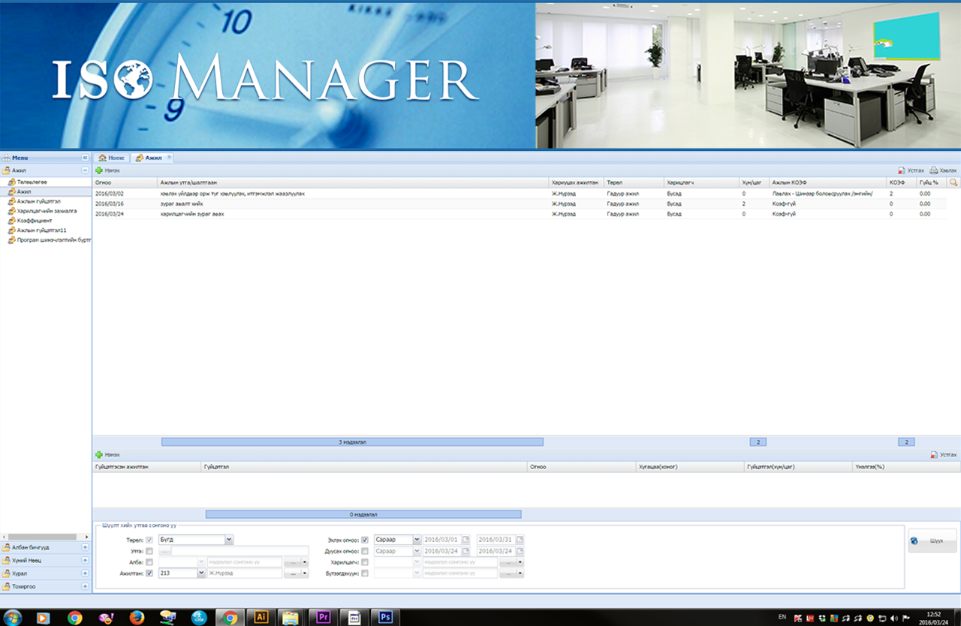Open Firefox from the taskbar
The height and width of the screenshot is (626, 961).
137,617
